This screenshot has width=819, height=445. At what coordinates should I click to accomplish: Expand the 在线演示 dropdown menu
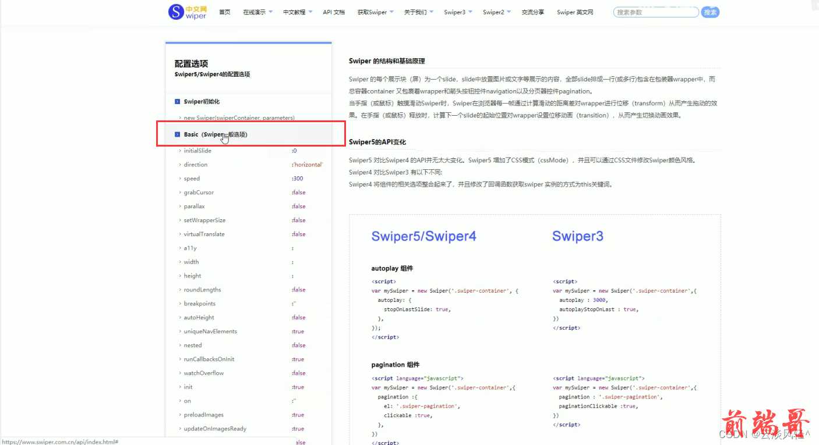257,12
